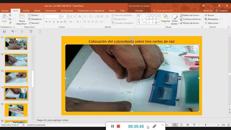
Task: Click the Compartir button
Action: [x=221, y=10]
